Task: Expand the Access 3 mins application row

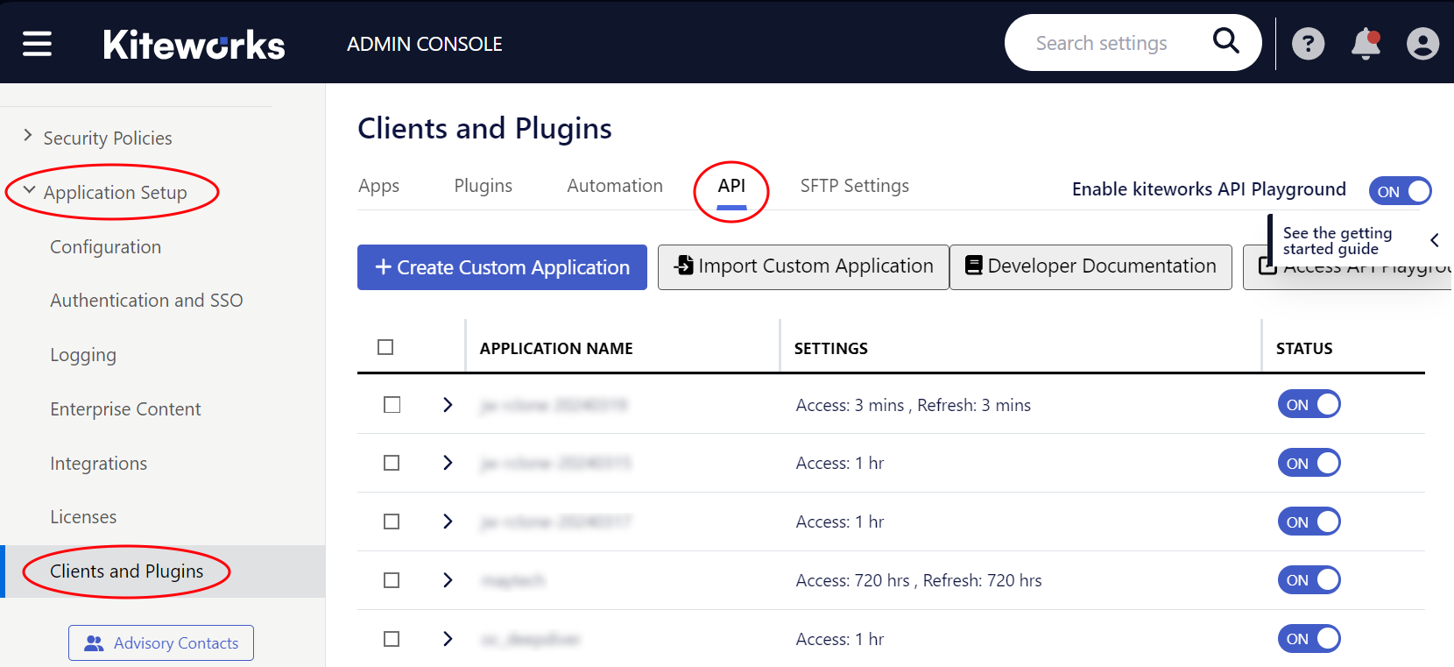Action: (x=448, y=405)
